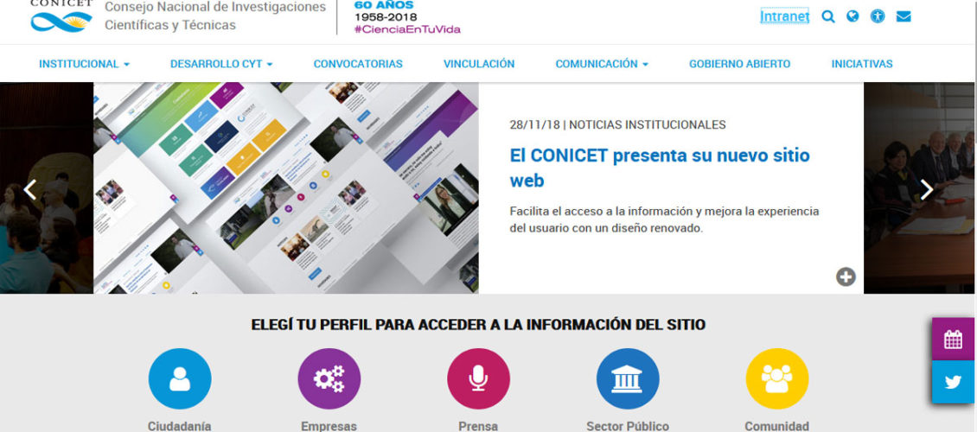Select the Prensa microphone icon
Screen dimensions: 977x432
[x=478, y=378]
